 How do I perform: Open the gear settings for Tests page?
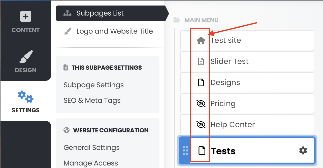click(x=303, y=150)
